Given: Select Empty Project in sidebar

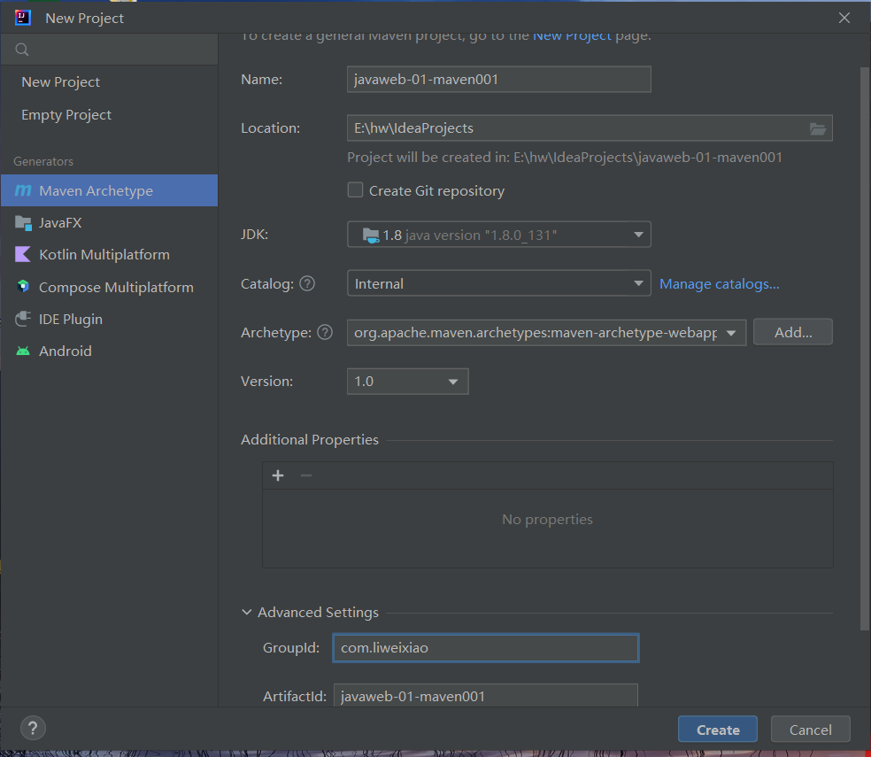Looking at the screenshot, I should [x=109, y=114].
